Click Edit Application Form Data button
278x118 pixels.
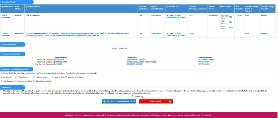point(119,101)
